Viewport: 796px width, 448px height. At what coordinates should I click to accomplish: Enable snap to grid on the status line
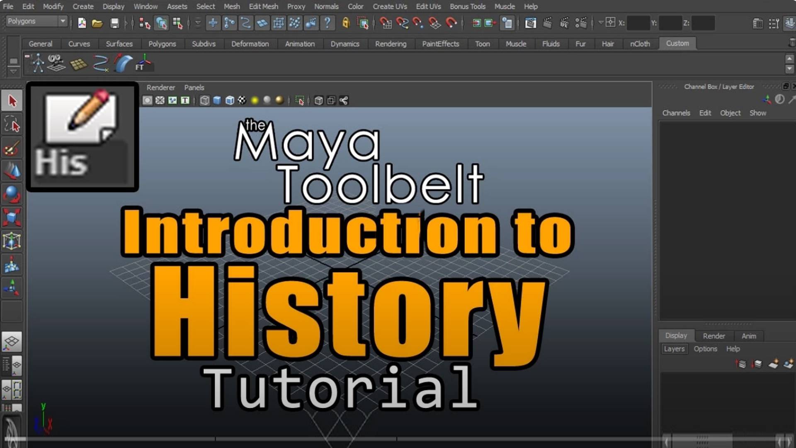click(x=387, y=23)
